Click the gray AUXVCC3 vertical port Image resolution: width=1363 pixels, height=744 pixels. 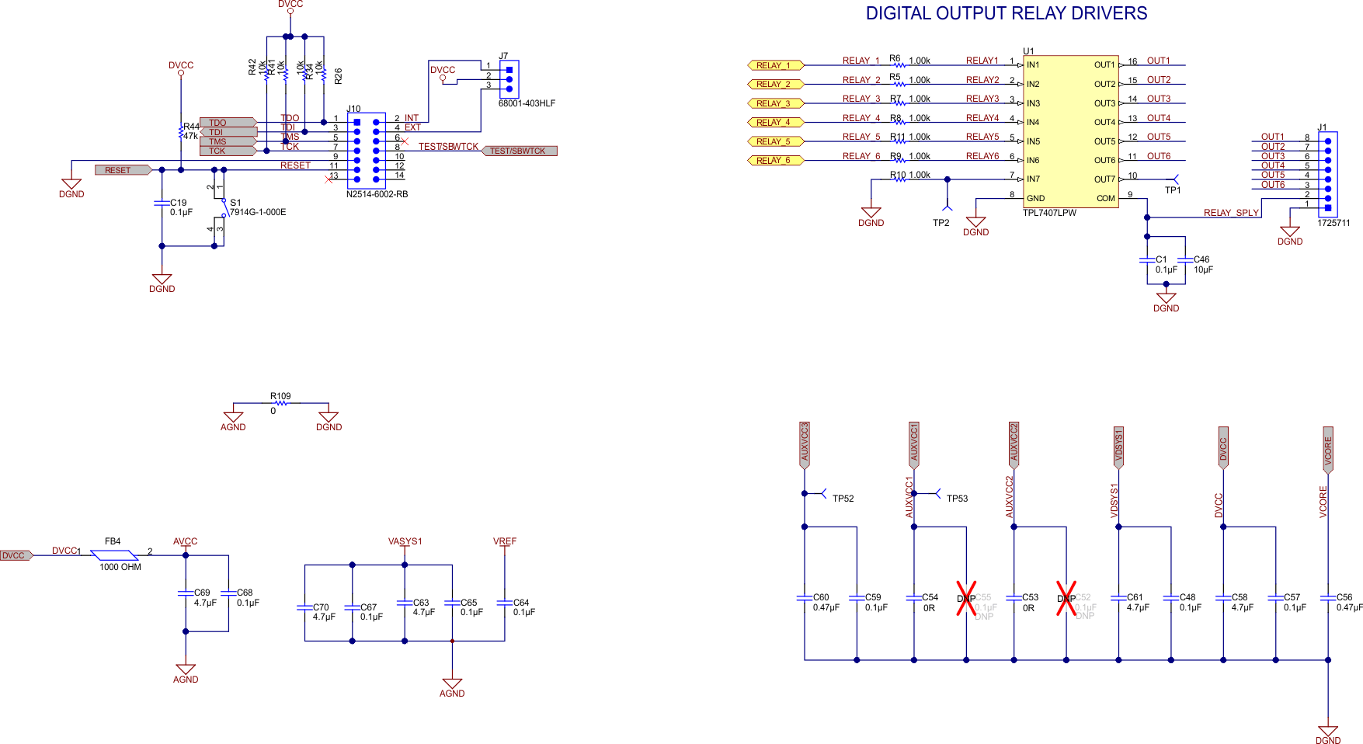coord(805,445)
